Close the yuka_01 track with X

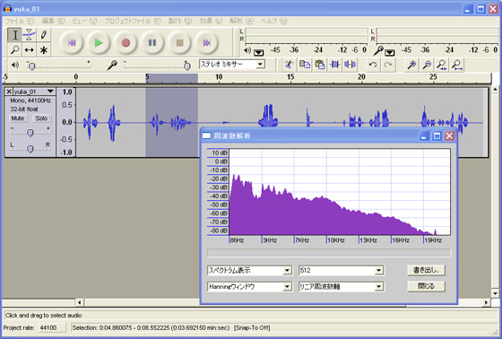pyautogui.click(x=9, y=91)
